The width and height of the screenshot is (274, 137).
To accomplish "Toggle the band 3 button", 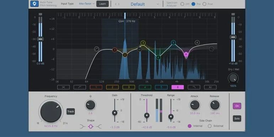I will [129, 87].
